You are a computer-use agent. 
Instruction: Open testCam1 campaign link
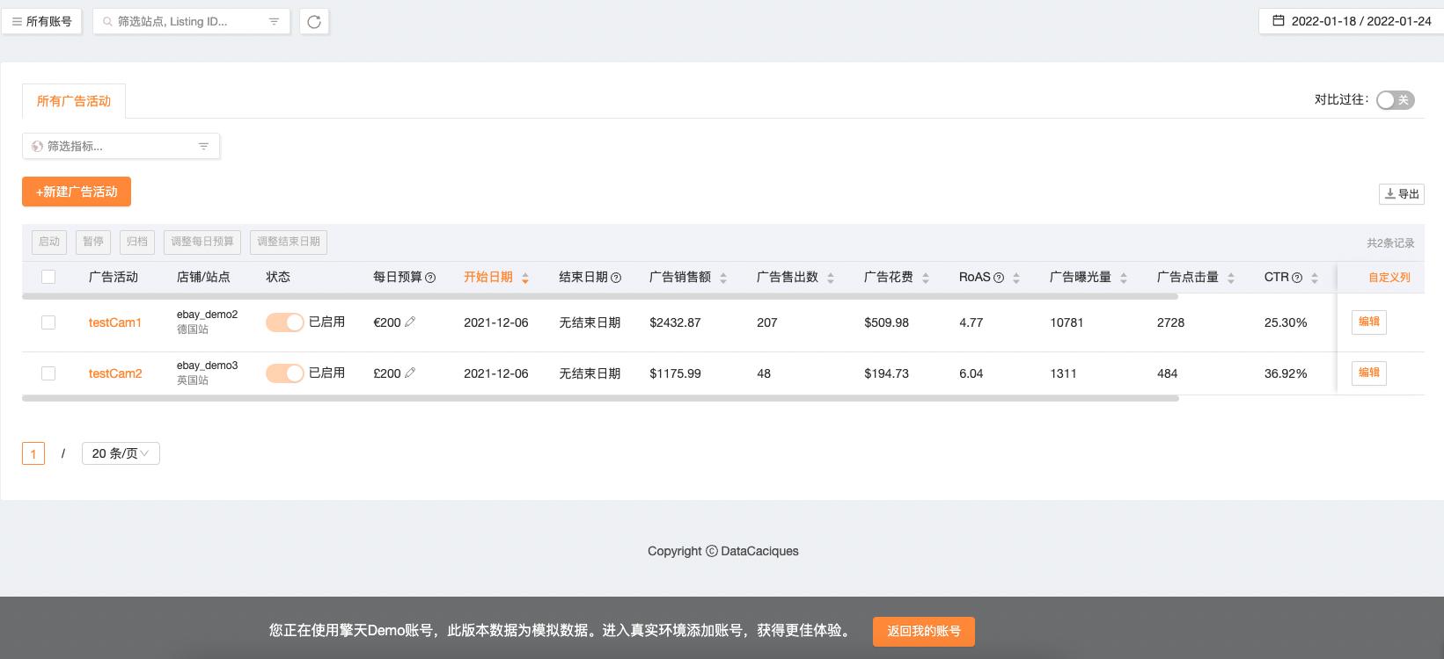(115, 322)
